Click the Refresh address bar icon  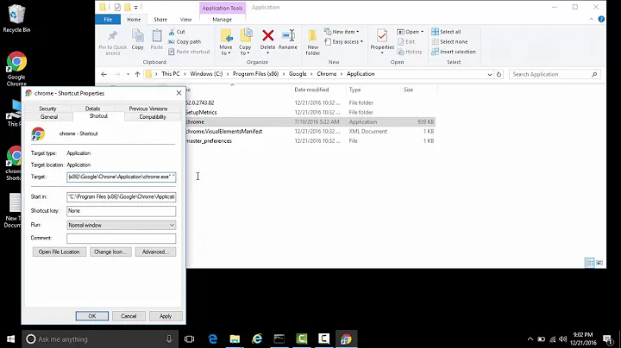click(x=499, y=74)
